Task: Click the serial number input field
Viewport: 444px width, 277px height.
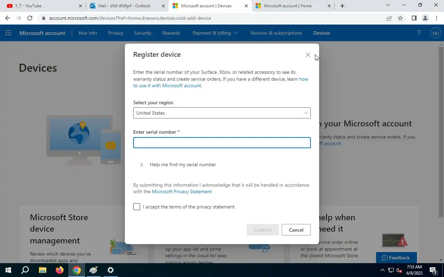Action: (x=222, y=143)
